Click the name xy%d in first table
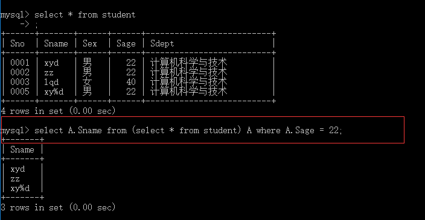 (54, 92)
